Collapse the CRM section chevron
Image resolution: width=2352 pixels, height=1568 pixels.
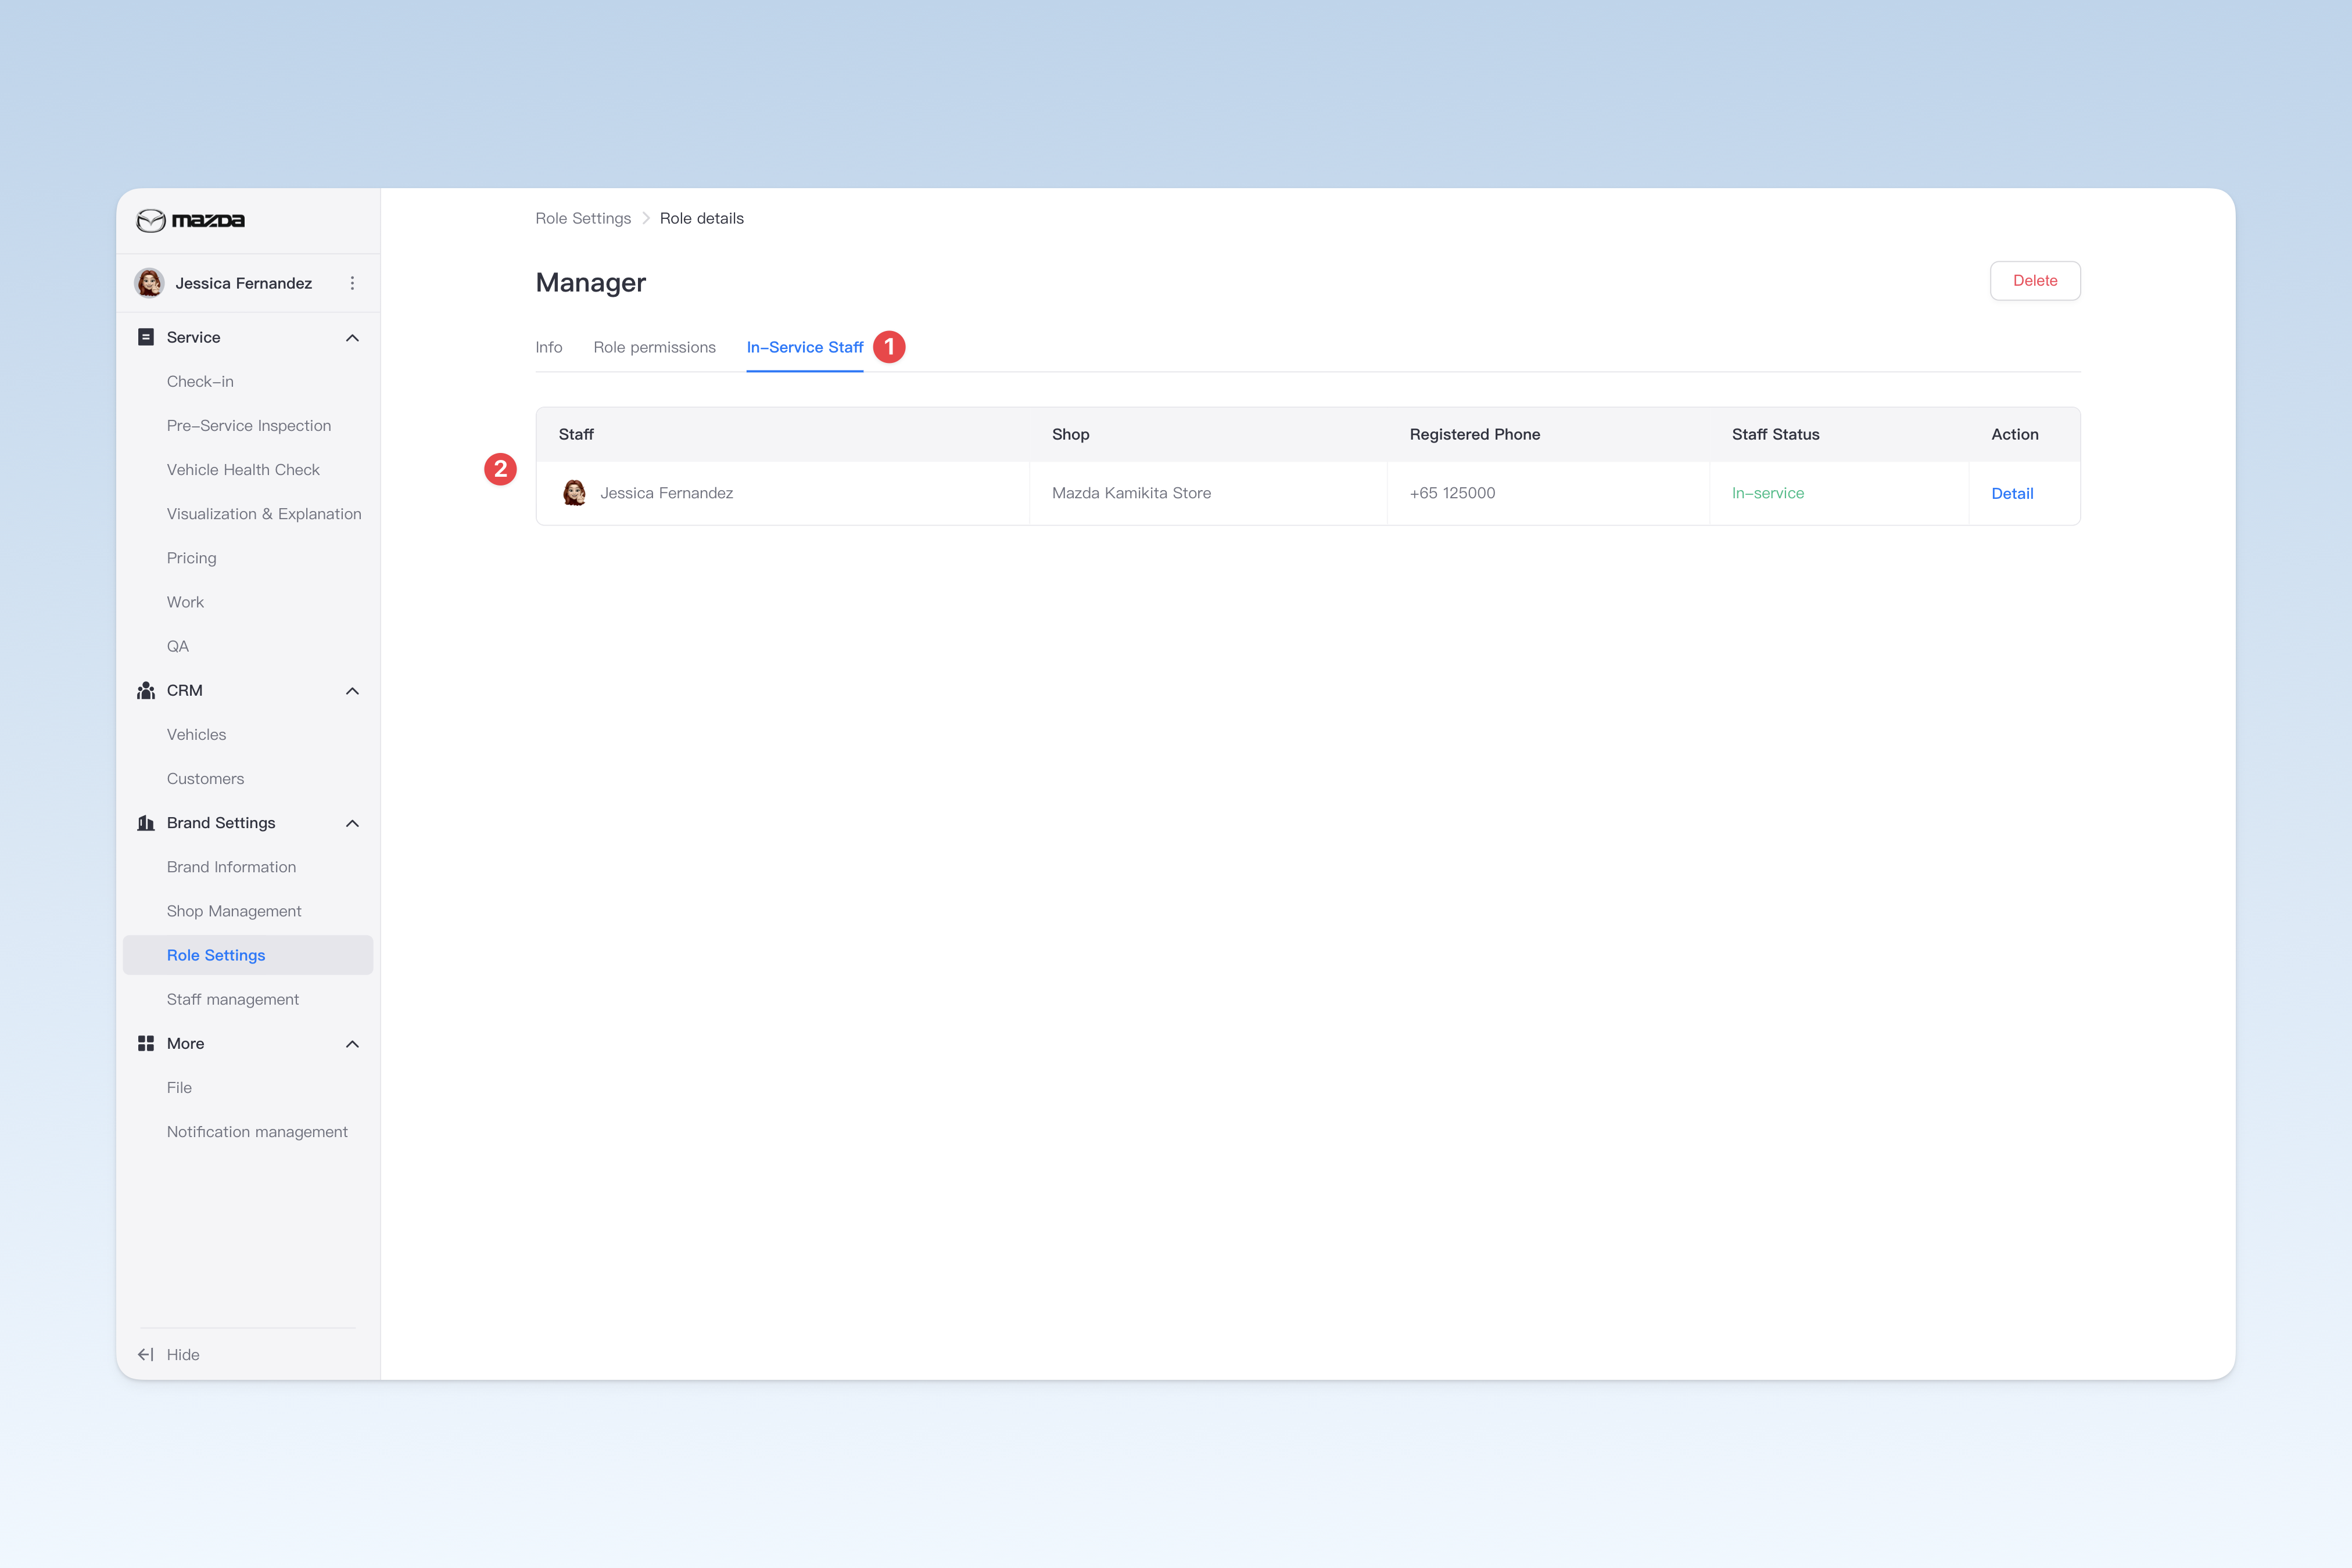click(352, 691)
